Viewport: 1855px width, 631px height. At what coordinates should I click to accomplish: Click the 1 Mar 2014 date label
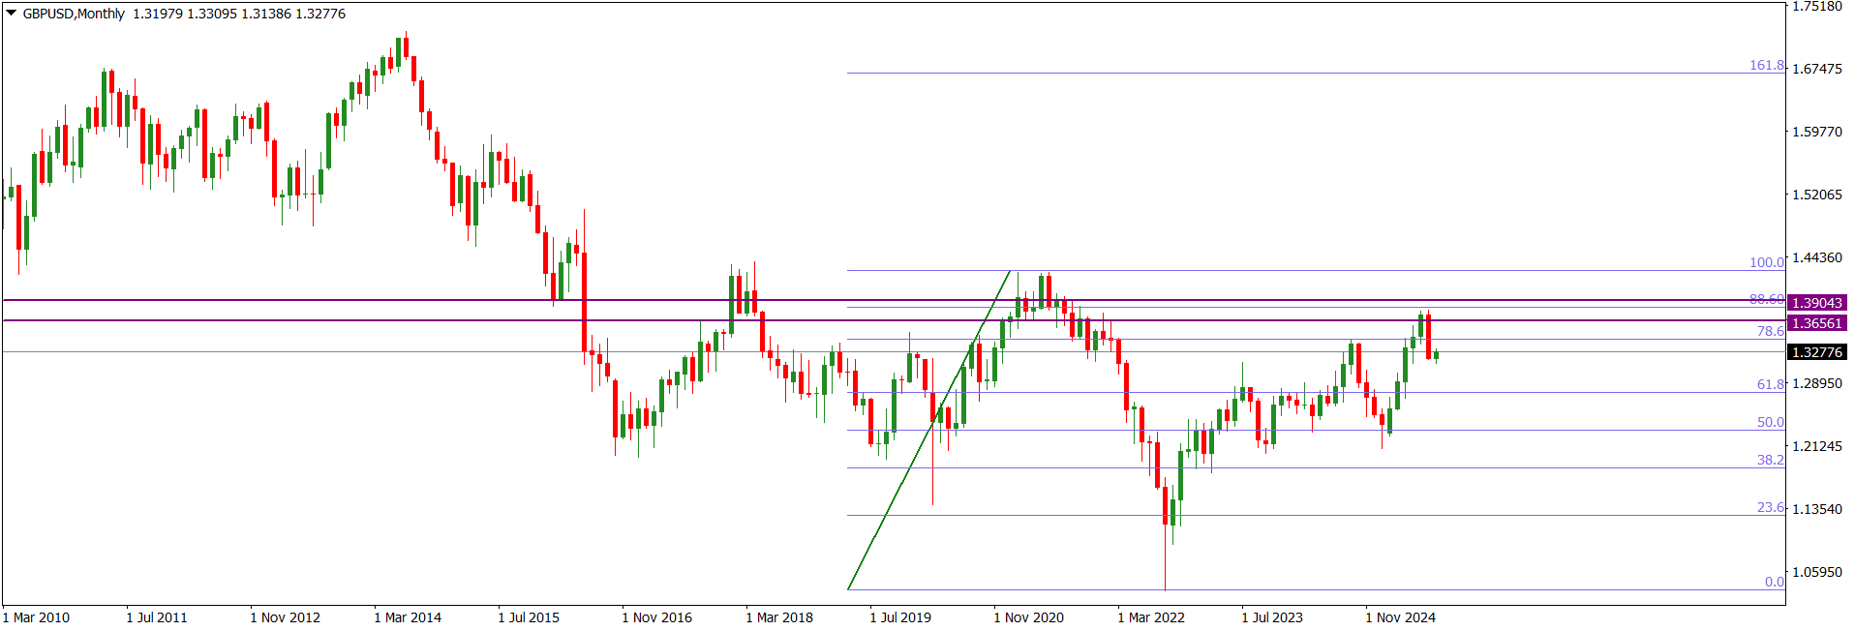coord(408,617)
